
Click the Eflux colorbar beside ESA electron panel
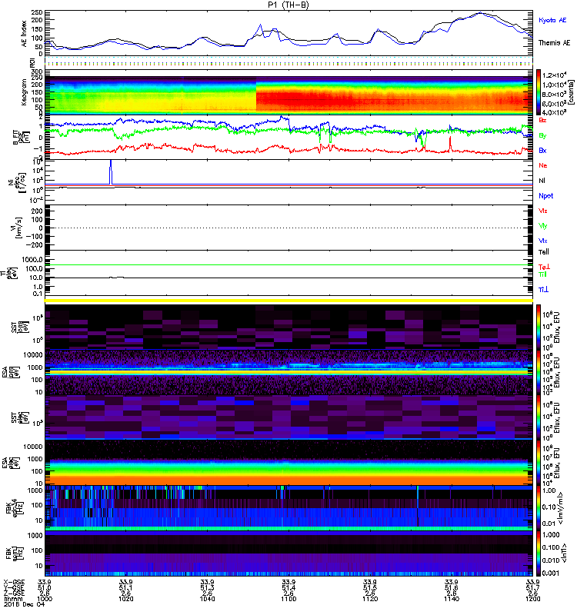click(x=539, y=463)
